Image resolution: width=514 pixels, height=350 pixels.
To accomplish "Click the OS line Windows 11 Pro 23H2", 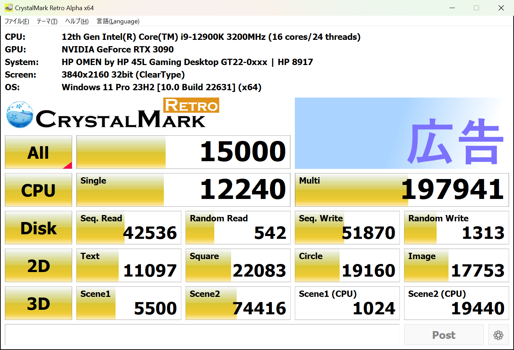I will click(x=161, y=87).
